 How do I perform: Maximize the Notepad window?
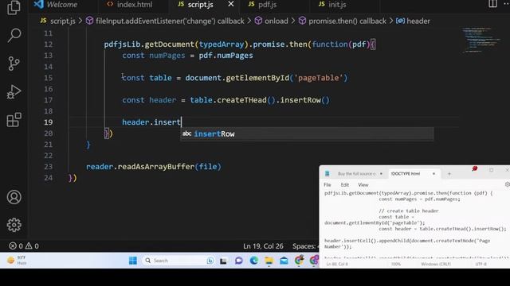click(x=491, y=170)
